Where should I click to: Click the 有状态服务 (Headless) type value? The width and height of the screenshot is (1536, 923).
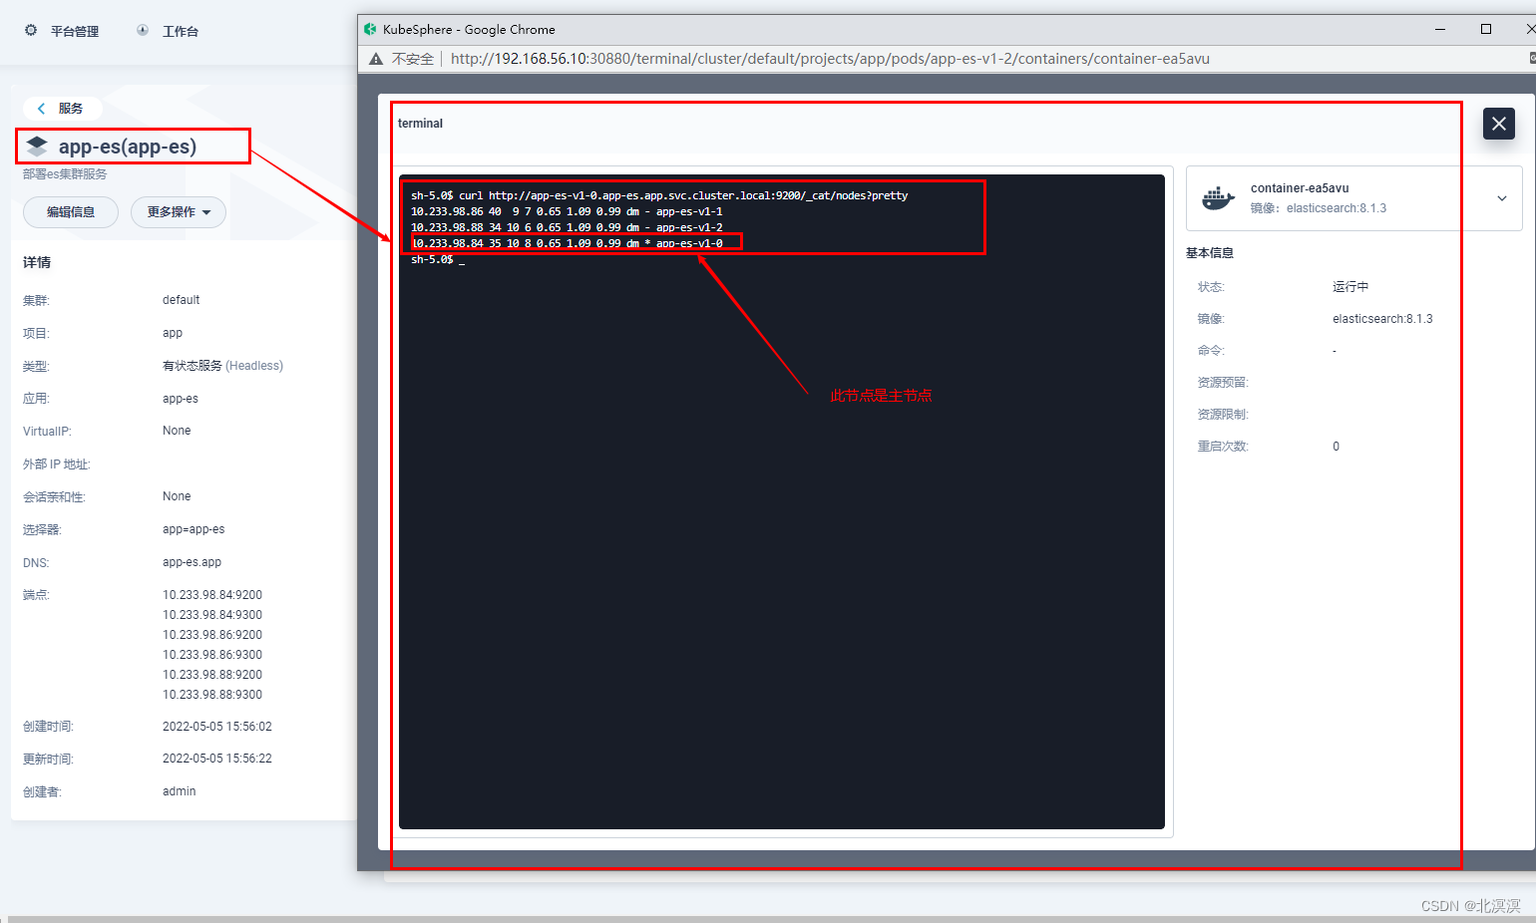pyautogui.click(x=222, y=366)
